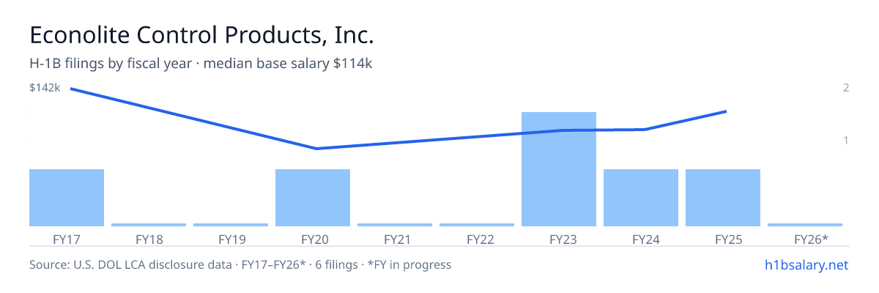Click the FY21 axis label

click(395, 239)
